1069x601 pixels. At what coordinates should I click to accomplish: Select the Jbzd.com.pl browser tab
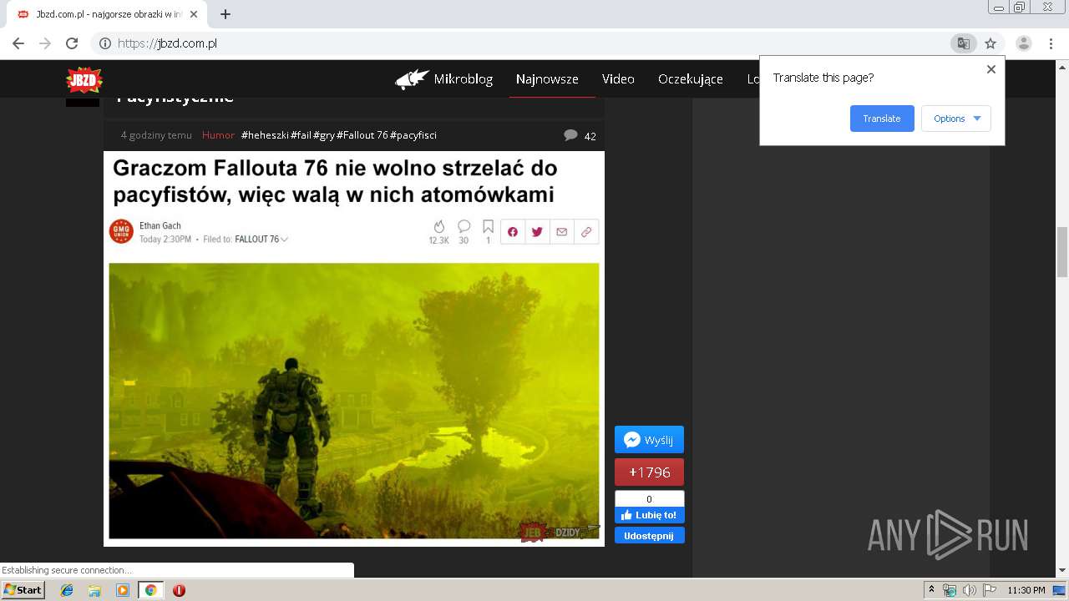[109, 14]
